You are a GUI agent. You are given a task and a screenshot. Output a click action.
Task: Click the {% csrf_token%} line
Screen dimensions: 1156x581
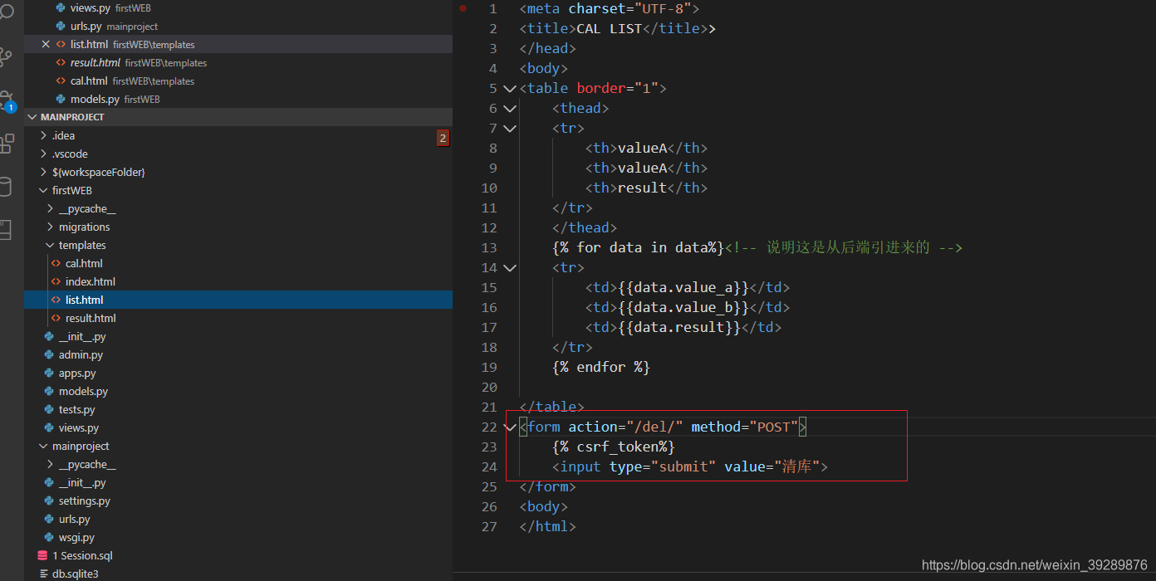(x=614, y=447)
